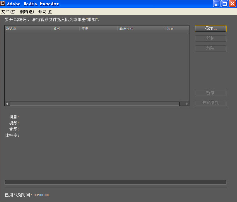Click the 比特率: label
The height and width of the screenshot is (202, 237).
click(x=12, y=136)
